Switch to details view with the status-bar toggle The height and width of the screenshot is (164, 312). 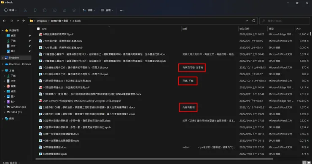click(304, 162)
